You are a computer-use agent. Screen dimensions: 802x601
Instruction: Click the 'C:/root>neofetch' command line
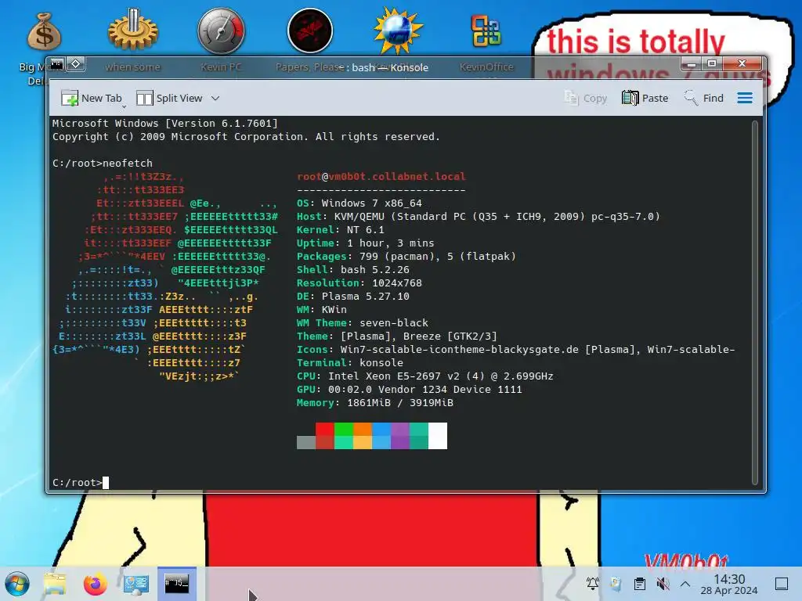103,163
